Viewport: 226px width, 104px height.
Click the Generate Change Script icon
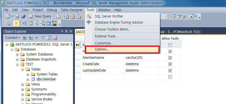point(8,23)
